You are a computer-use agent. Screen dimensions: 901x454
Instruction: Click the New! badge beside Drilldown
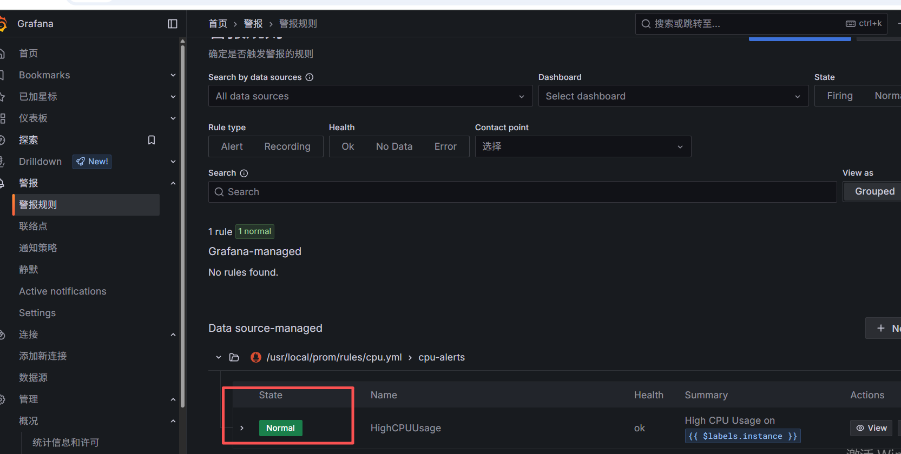(92, 162)
